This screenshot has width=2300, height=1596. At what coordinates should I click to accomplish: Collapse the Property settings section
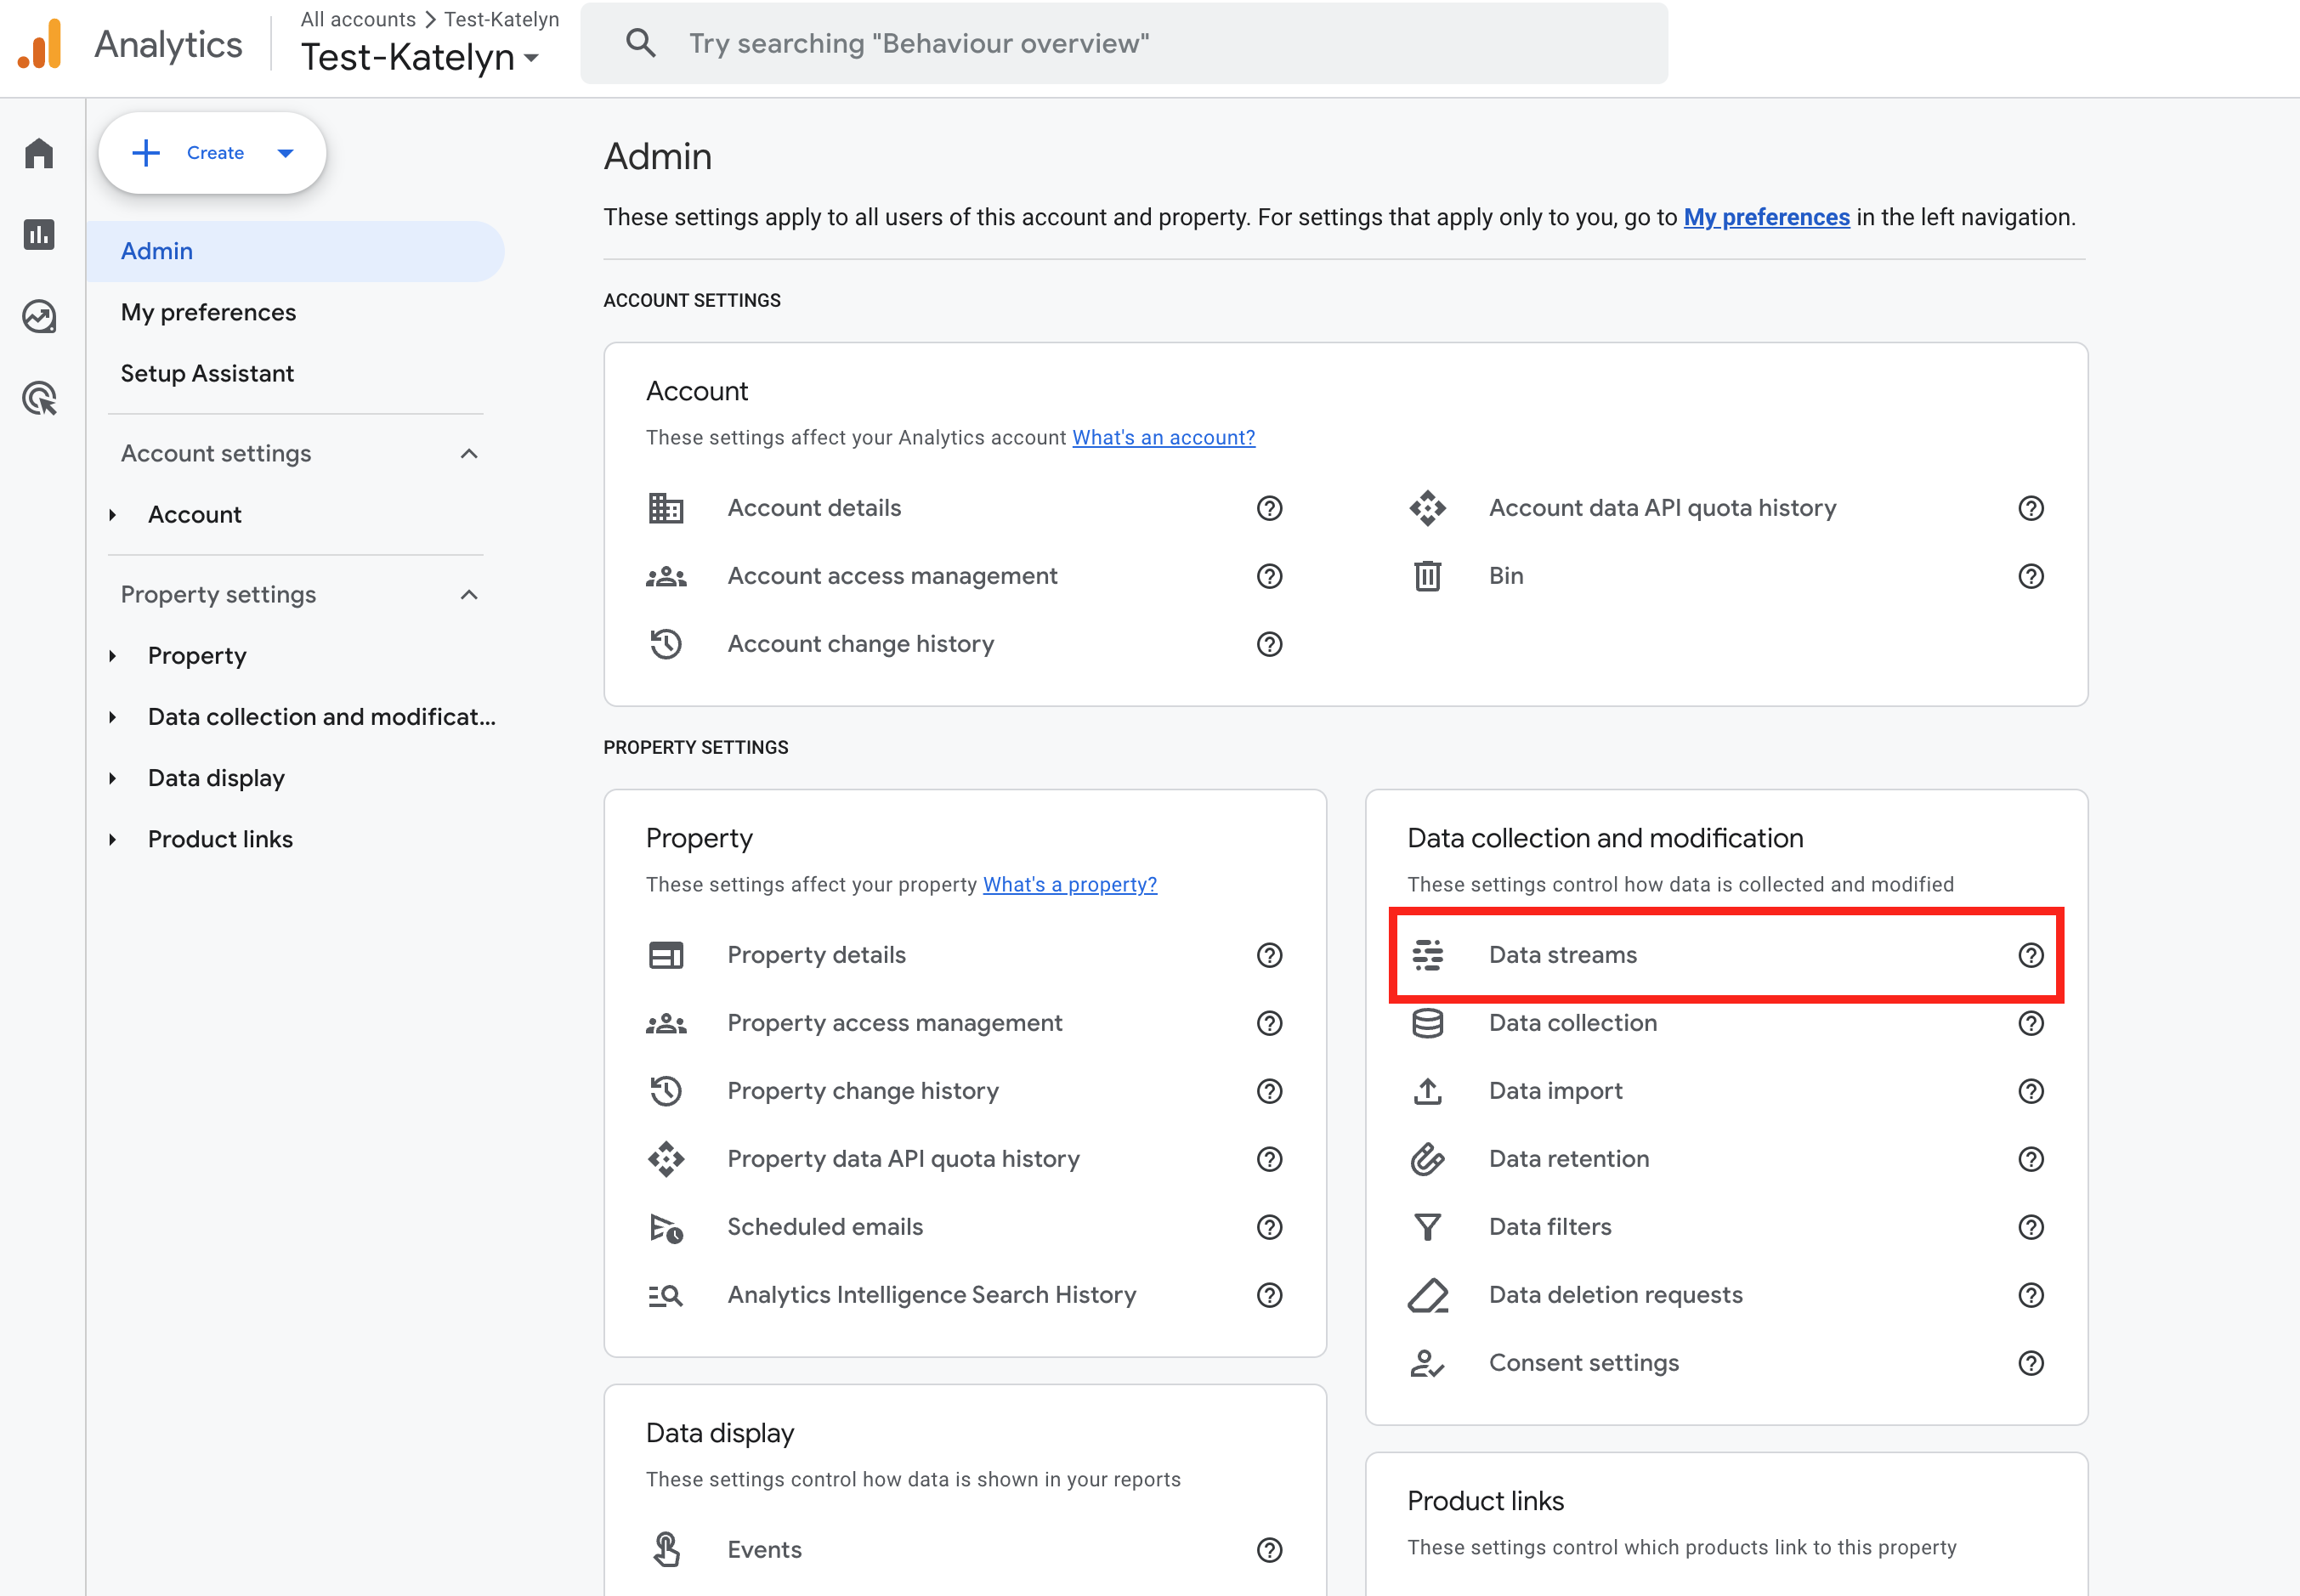coord(469,595)
